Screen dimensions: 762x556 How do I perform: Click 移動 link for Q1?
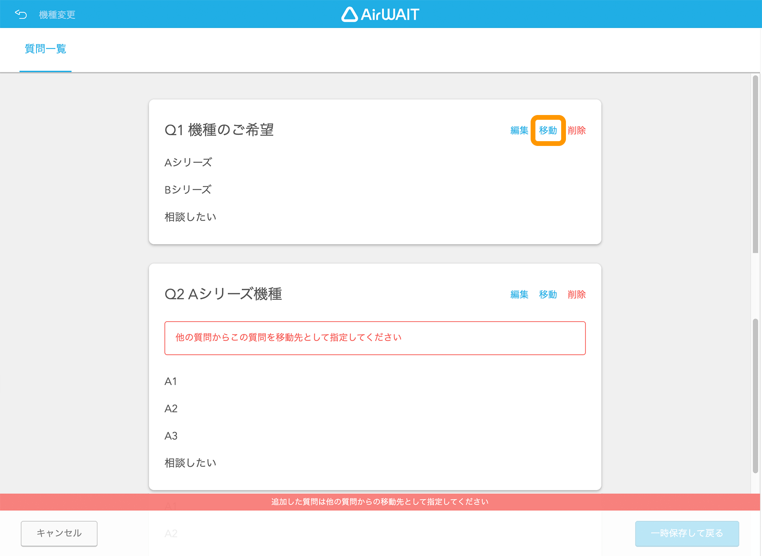(548, 130)
